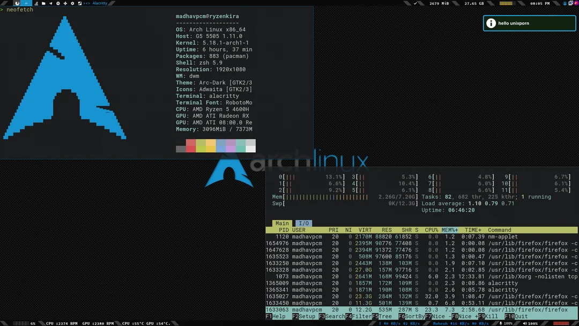Click the plus-shaped icon in the top bar
Viewport: 579px width, 326px height.
pos(65,3)
